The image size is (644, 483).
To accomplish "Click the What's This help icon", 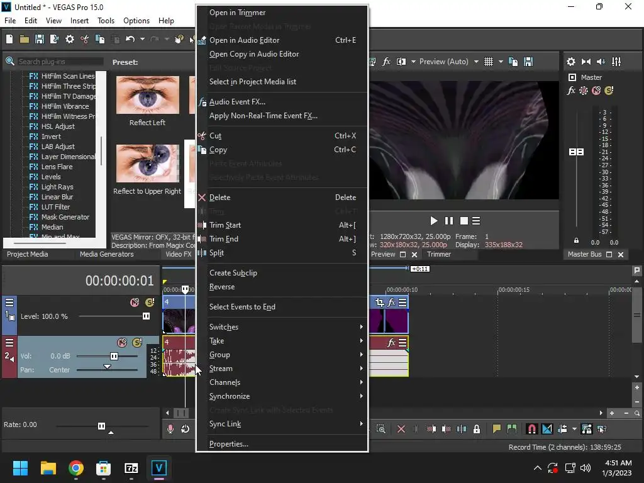I will click(179, 39).
